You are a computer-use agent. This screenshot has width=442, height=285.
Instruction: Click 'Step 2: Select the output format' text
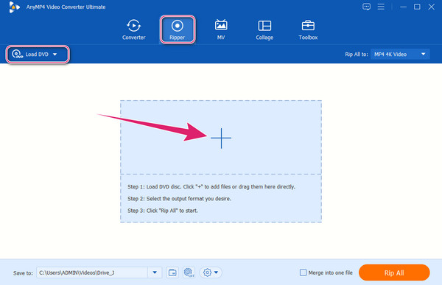tap(179, 198)
